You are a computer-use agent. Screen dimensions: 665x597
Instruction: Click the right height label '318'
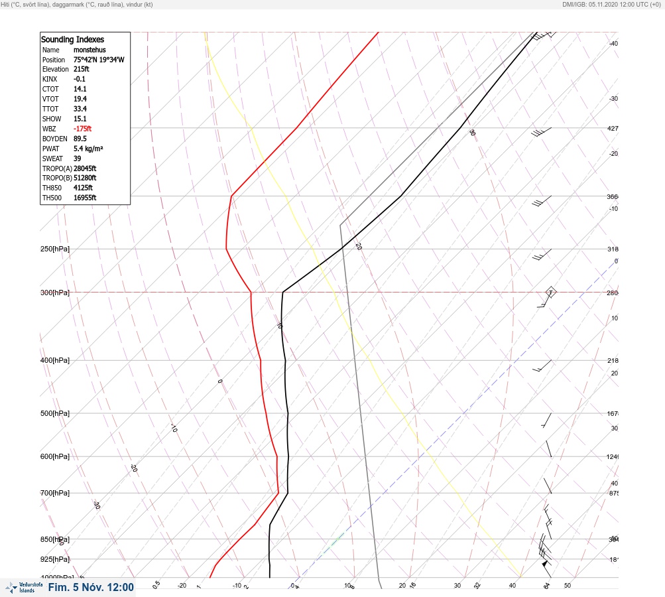click(x=613, y=249)
